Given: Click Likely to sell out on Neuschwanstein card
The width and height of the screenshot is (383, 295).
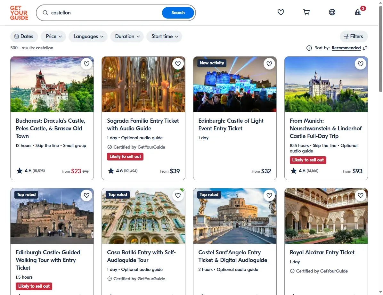Looking at the screenshot, I should pos(308,160).
